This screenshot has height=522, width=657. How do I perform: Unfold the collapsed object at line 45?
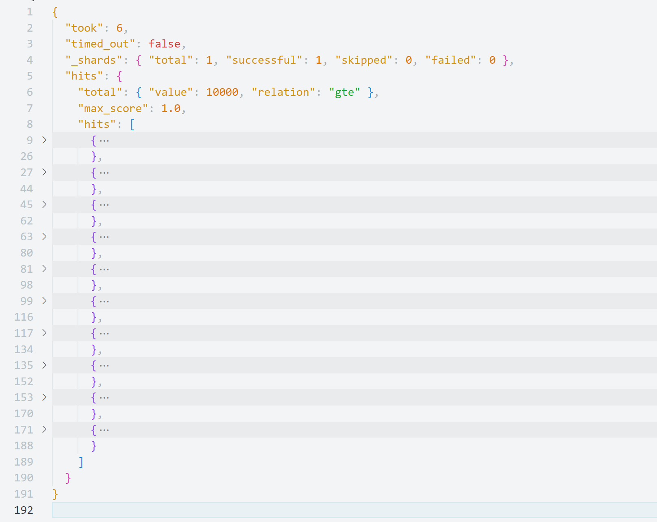44,204
